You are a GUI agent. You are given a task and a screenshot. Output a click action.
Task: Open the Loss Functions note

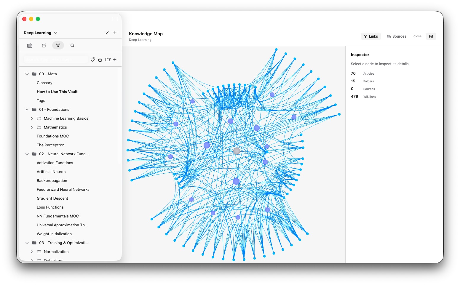click(x=50, y=207)
